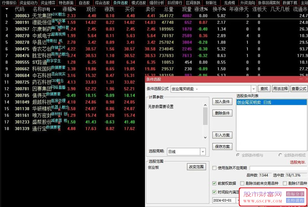The height and width of the screenshot is (207, 308).
Task: Click the list sort triangle icon
Action: tap(7, 9)
